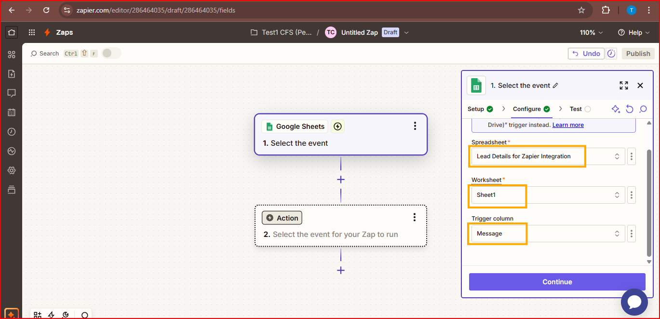The image size is (660, 319).
Task: Expand the step panel to fullscreen
Action: click(624, 85)
